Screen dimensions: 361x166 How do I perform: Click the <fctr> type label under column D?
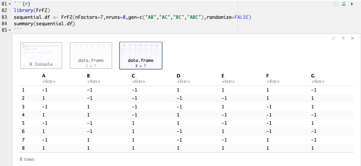pos(183,82)
